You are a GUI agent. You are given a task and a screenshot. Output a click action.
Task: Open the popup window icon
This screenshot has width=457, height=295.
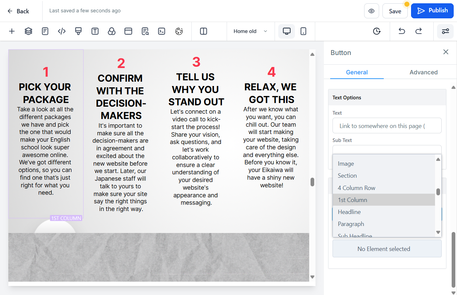point(128,31)
